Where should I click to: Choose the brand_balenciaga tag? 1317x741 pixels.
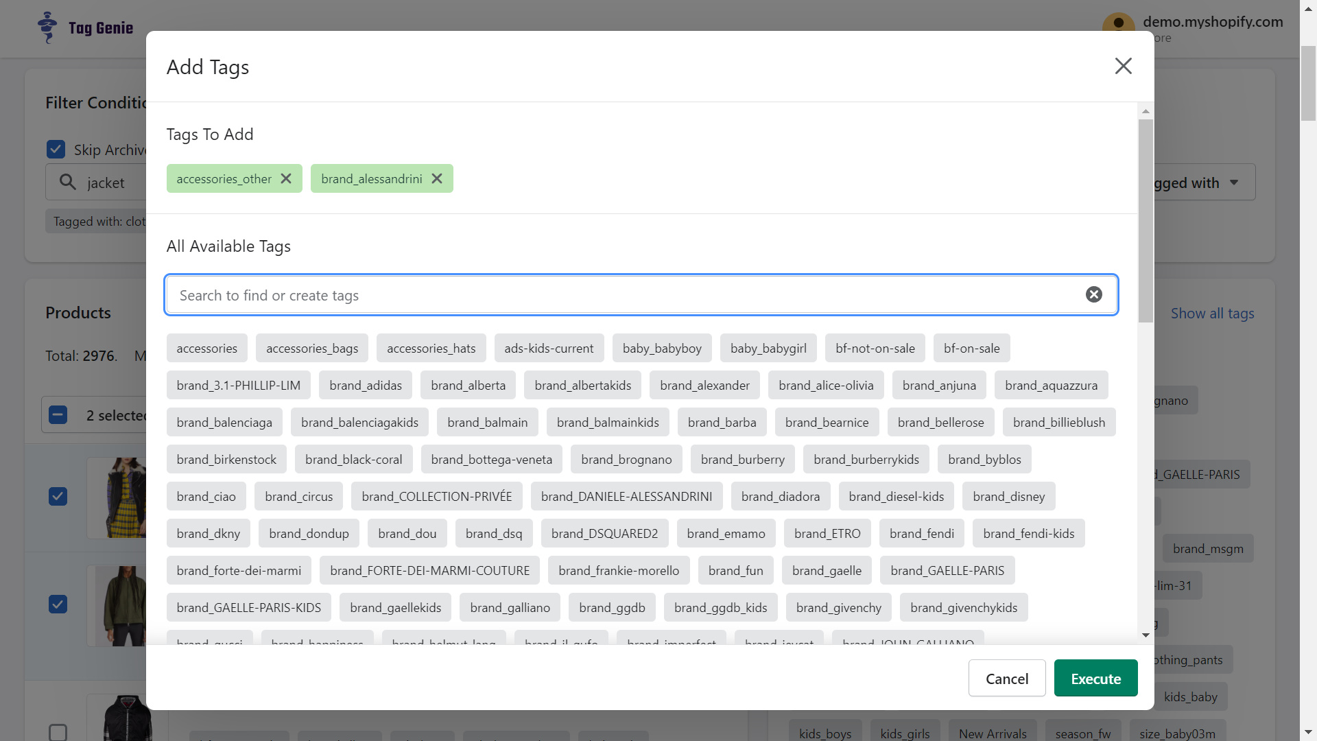[x=224, y=422]
